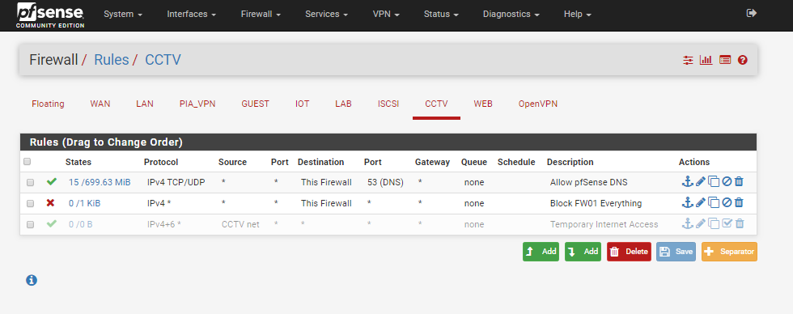Open the Help dropdown menu
This screenshot has width=793, height=314.
tap(578, 15)
